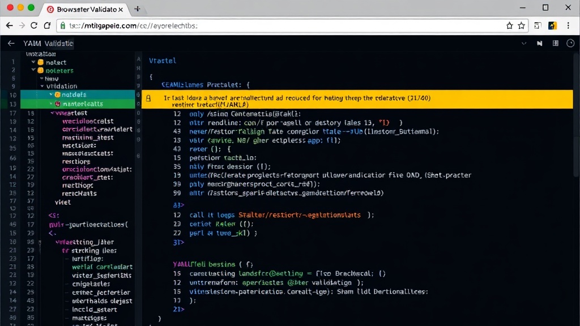Click the green lock icon in address bar
The image size is (580, 326).
62,25
